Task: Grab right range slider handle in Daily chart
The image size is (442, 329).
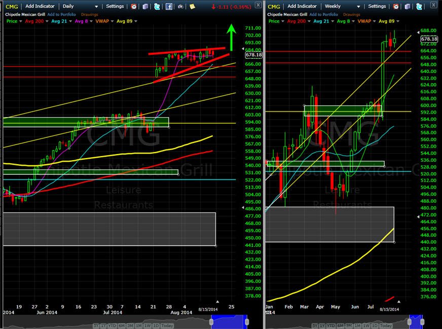Action: point(247,322)
